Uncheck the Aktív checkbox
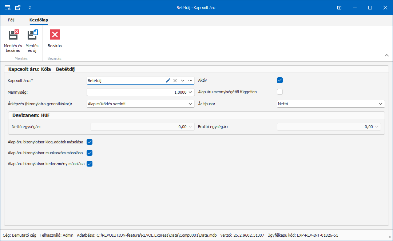This screenshot has height=241, width=393. (x=280, y=80)
